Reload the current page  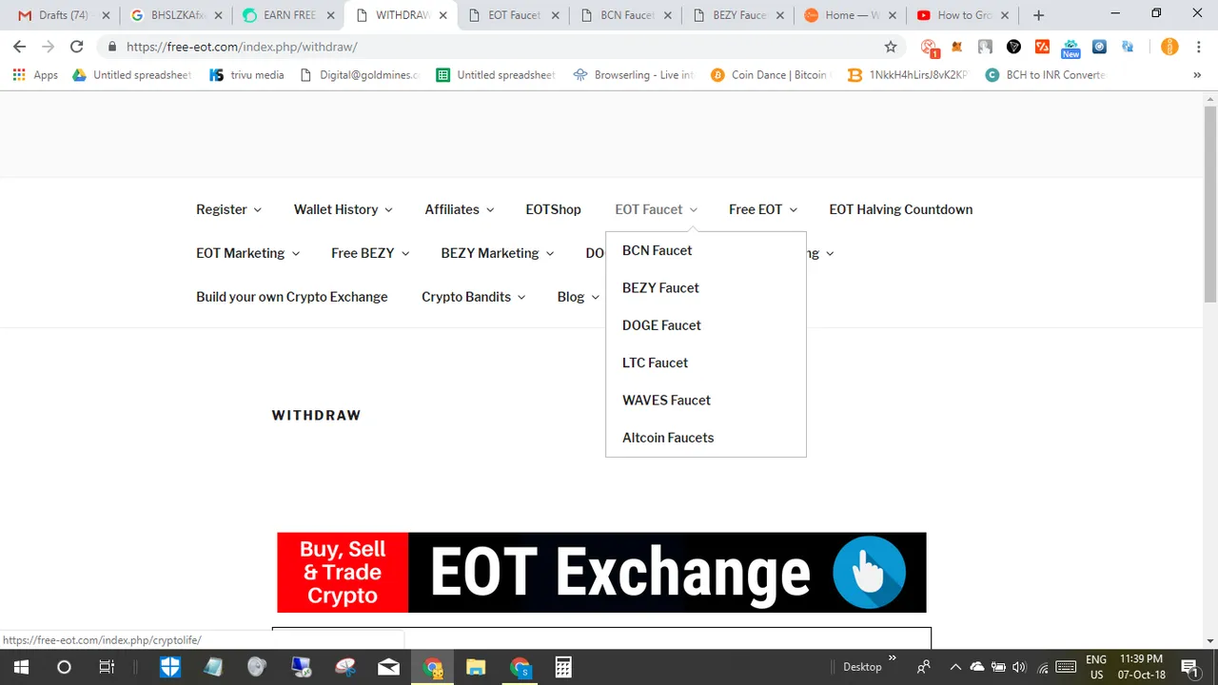(77, 47)
